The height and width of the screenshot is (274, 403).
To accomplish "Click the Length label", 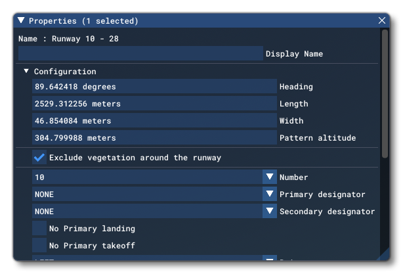I will (x=294, y=104).
